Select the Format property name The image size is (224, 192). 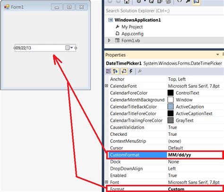[117, 189]
